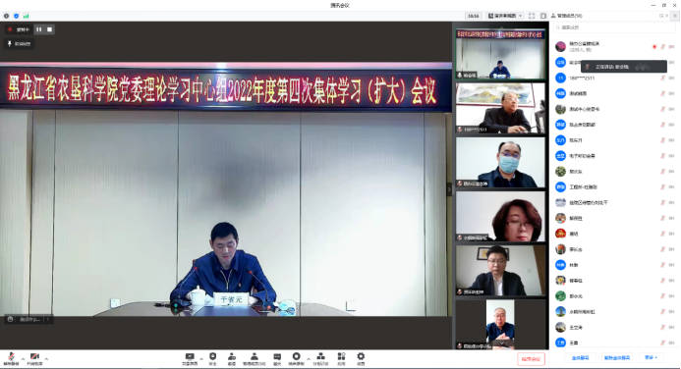Open settings gear in meeting toolbar

click(x=361, y=359)
